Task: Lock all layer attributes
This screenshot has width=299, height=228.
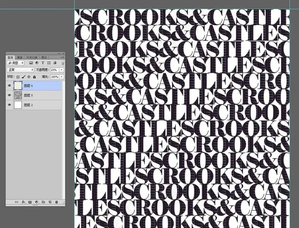Action: pos(34,77)
